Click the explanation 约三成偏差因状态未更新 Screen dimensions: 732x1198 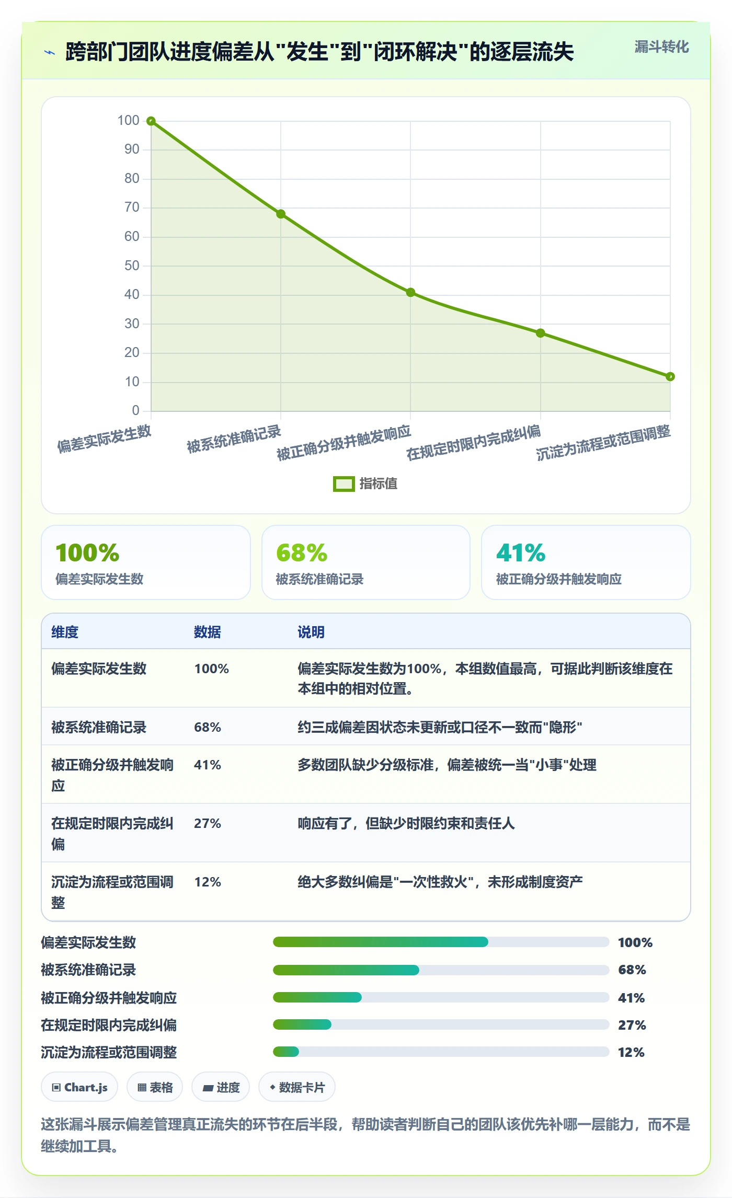point(440,727)
